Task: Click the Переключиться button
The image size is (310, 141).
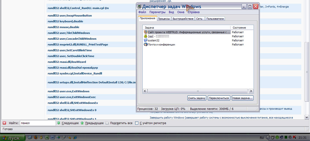Action: [x=219, y=98]
